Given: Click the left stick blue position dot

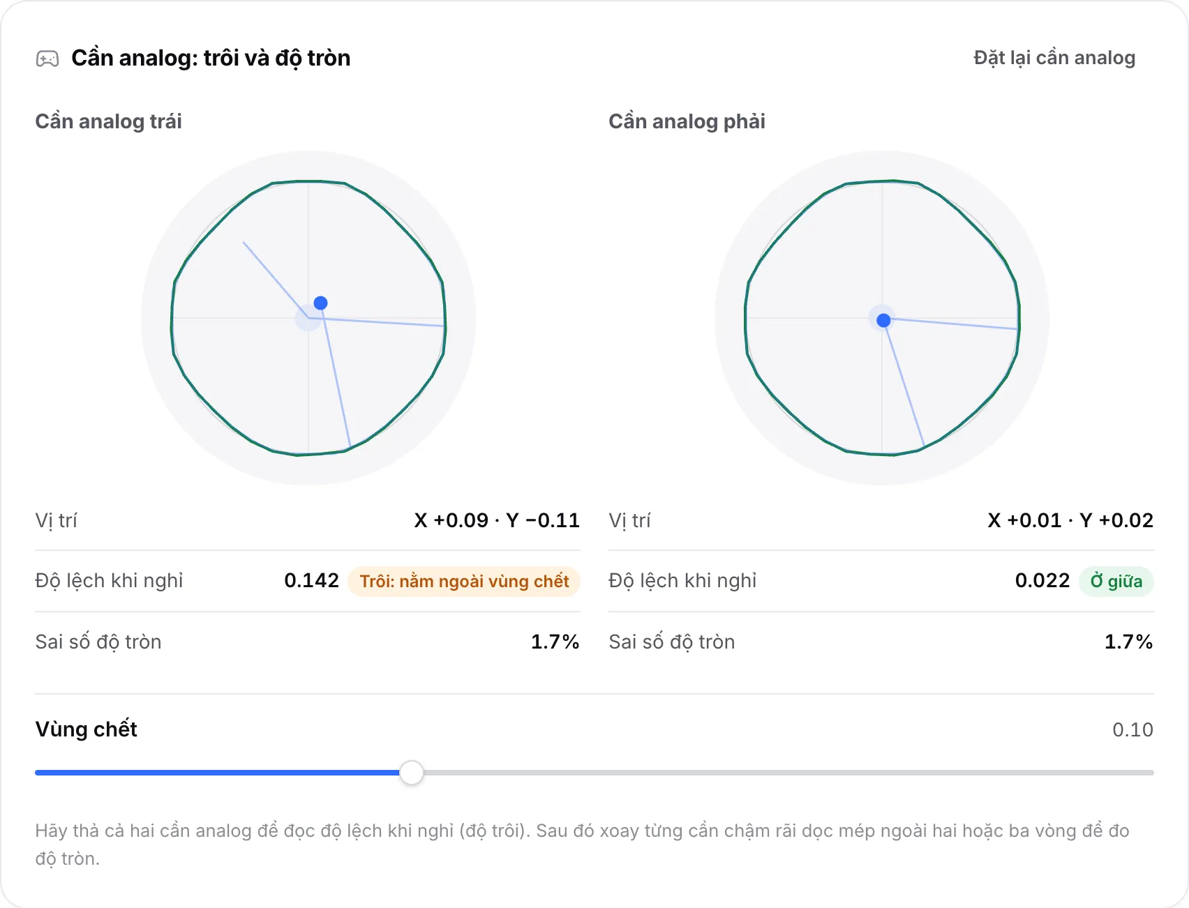Looking at the screenshot, I should pos(321,303).
